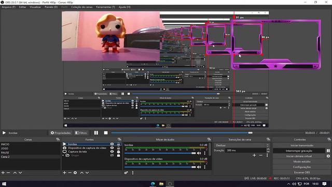Open advanced audio properties gears icon
332x187 pixels.
[126, 173]
